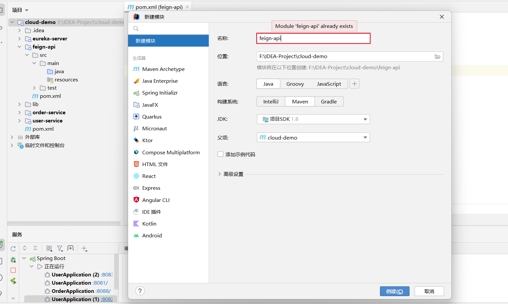Screen dimensions: 508x304
Task: Open UserApplication (1) :8082 link
Action: [x=107, y=299]
